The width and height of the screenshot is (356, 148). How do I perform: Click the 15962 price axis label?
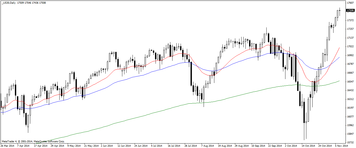350,125
